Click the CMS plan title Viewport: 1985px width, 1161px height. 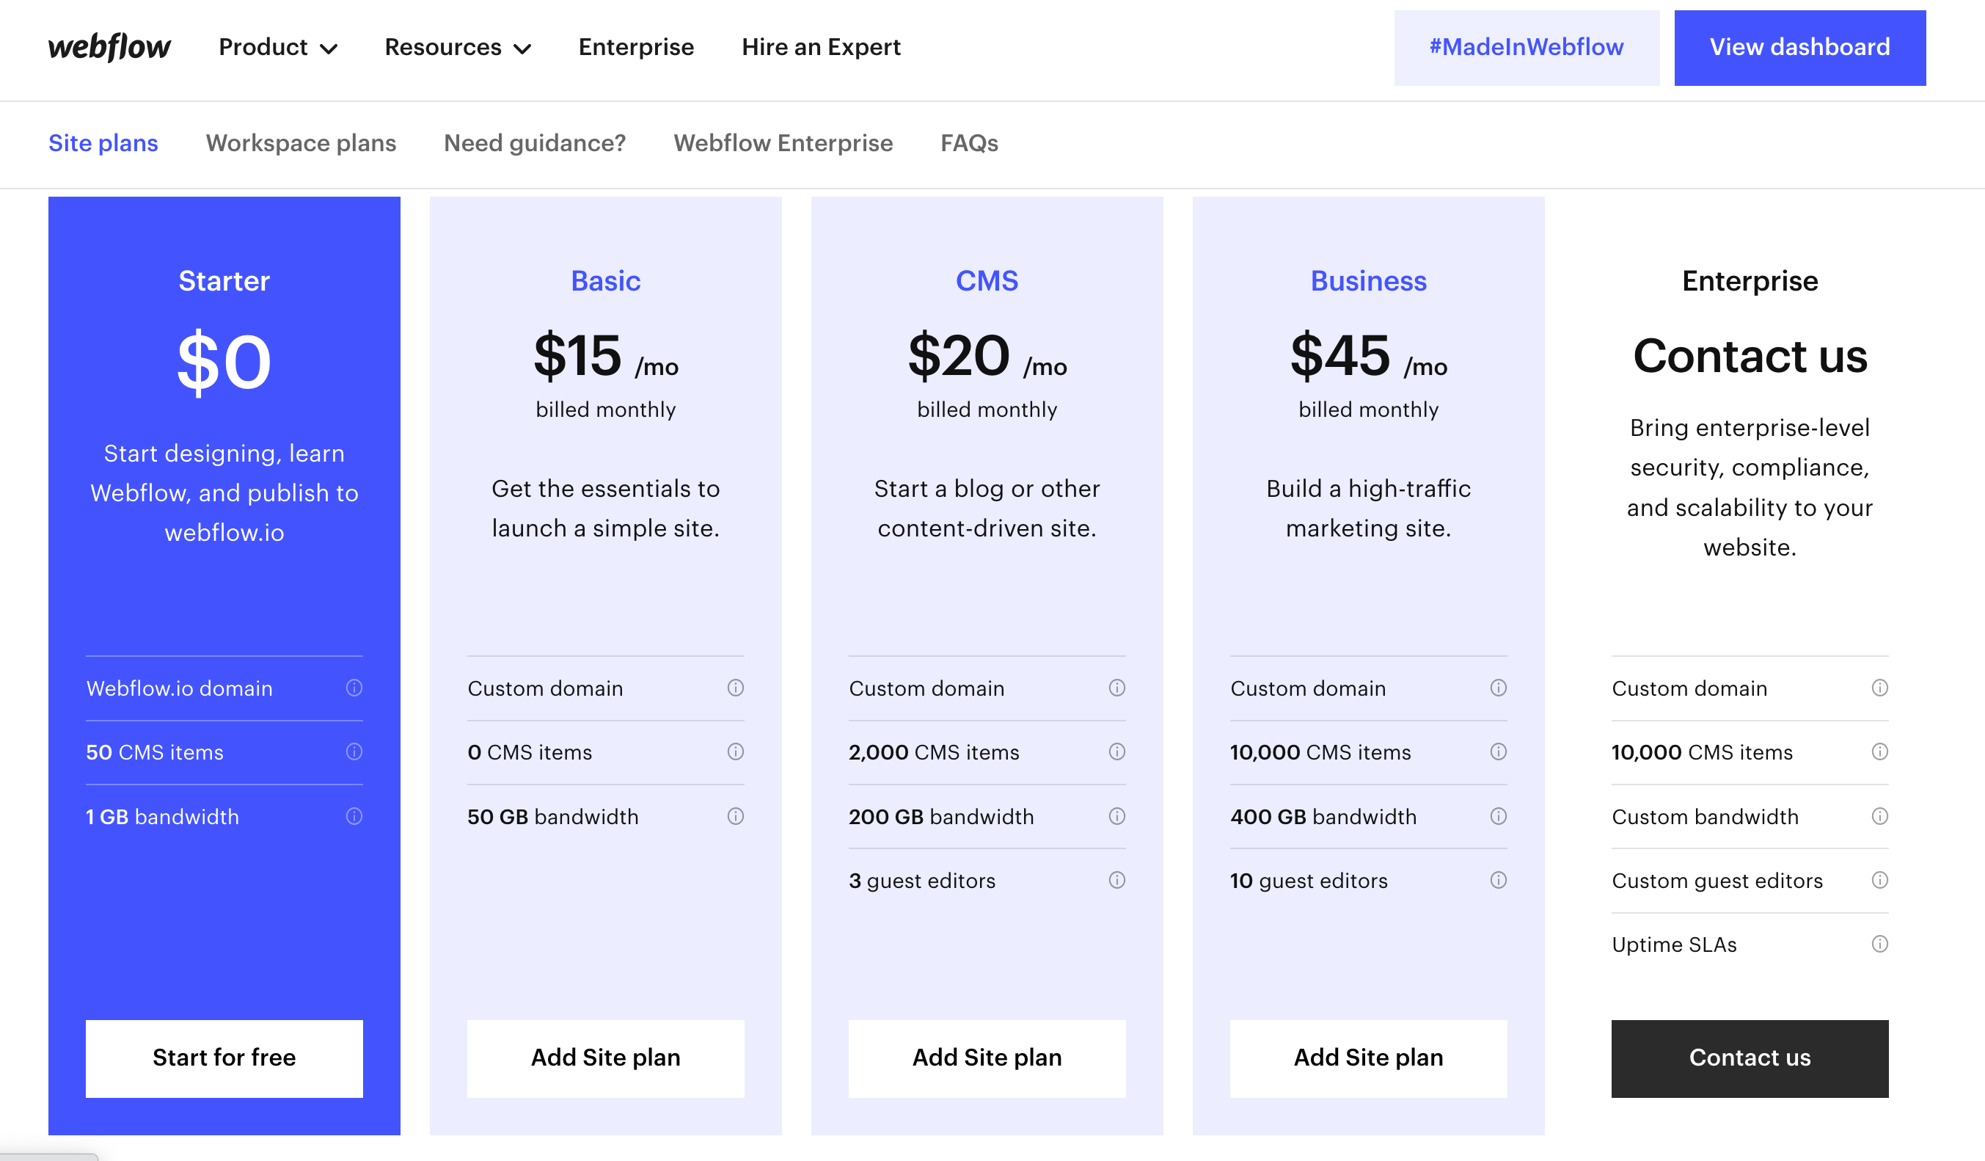coord(987,281)
